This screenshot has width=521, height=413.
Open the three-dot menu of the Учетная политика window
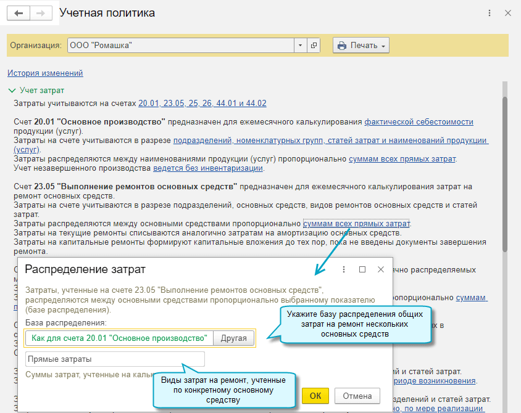(490, 13)
